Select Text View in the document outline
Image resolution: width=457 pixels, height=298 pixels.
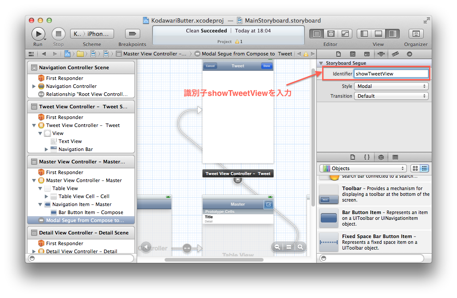click(81, 141)
